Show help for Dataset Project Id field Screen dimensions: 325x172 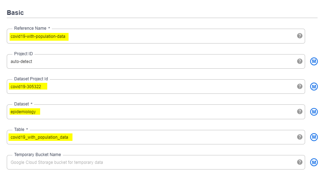pos(300,86)
